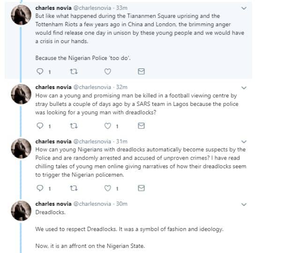Open the 32m timestamp permalink
The height and width of the screenshot is (253, 291).
(x=122, y=87)
